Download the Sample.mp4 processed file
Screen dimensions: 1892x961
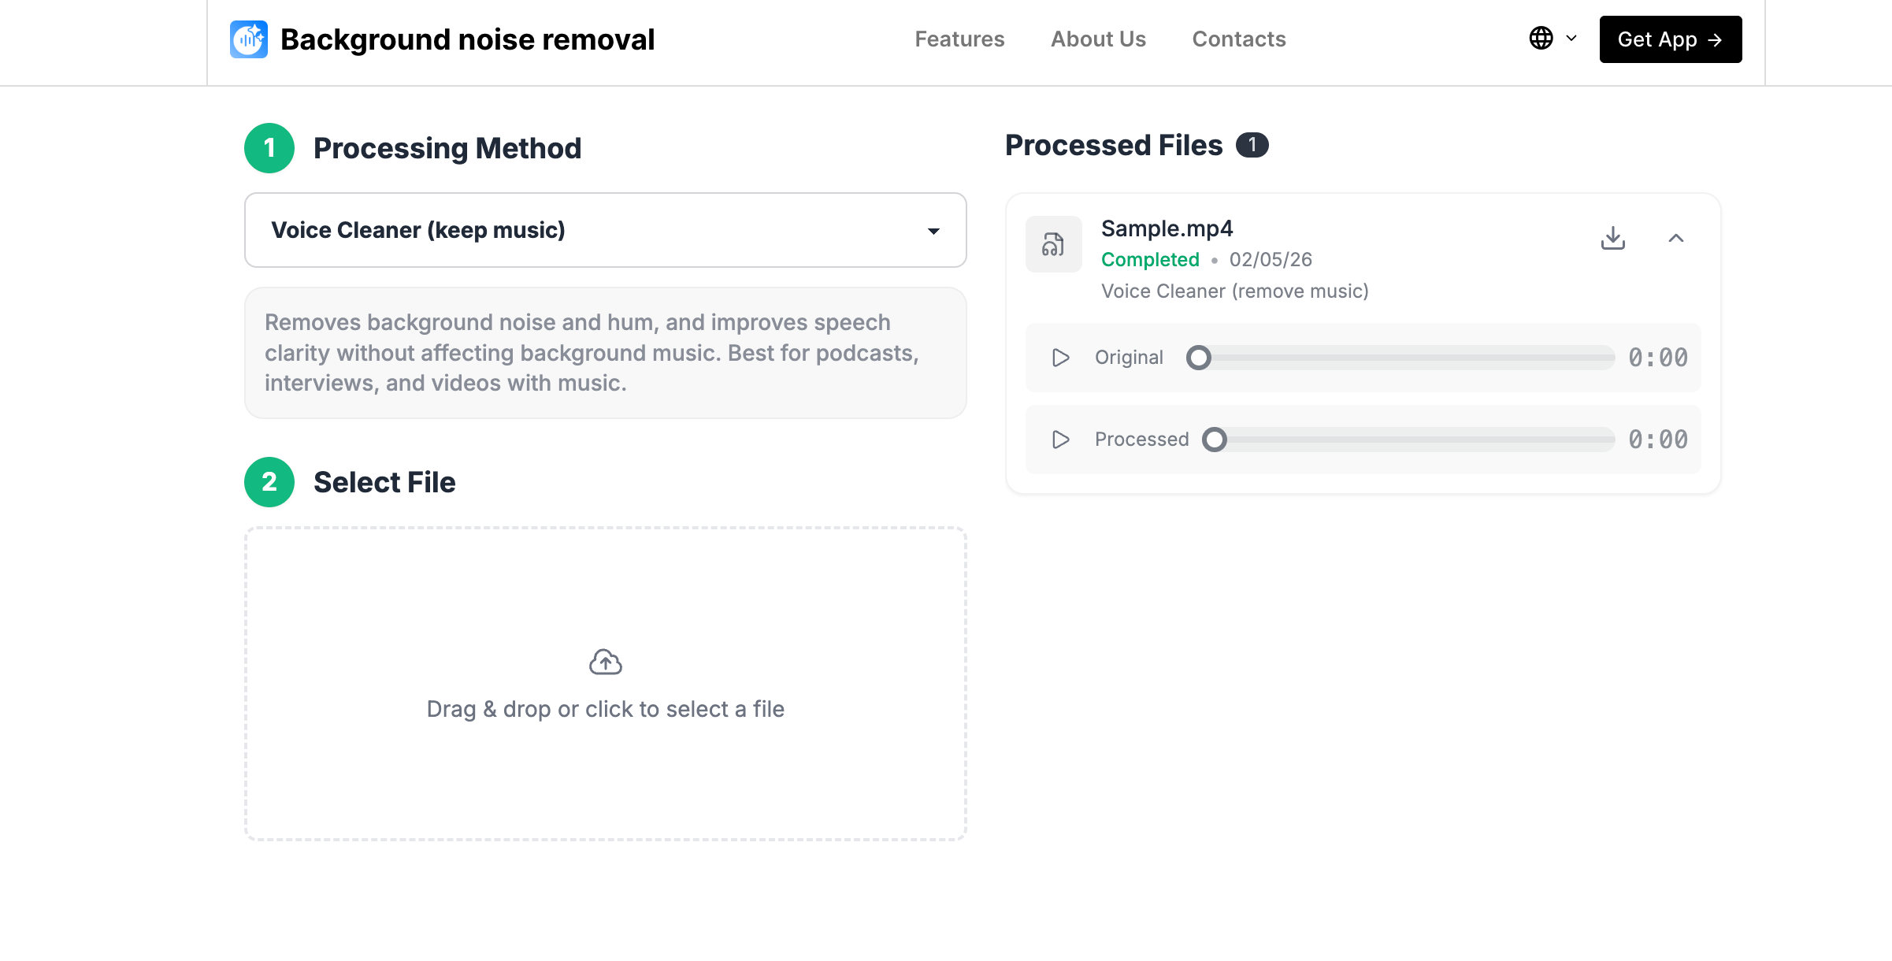tap(1612, 238)
